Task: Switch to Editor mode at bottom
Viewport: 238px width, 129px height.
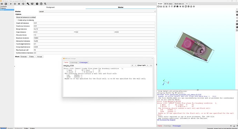Action: (x=26, y=128)
